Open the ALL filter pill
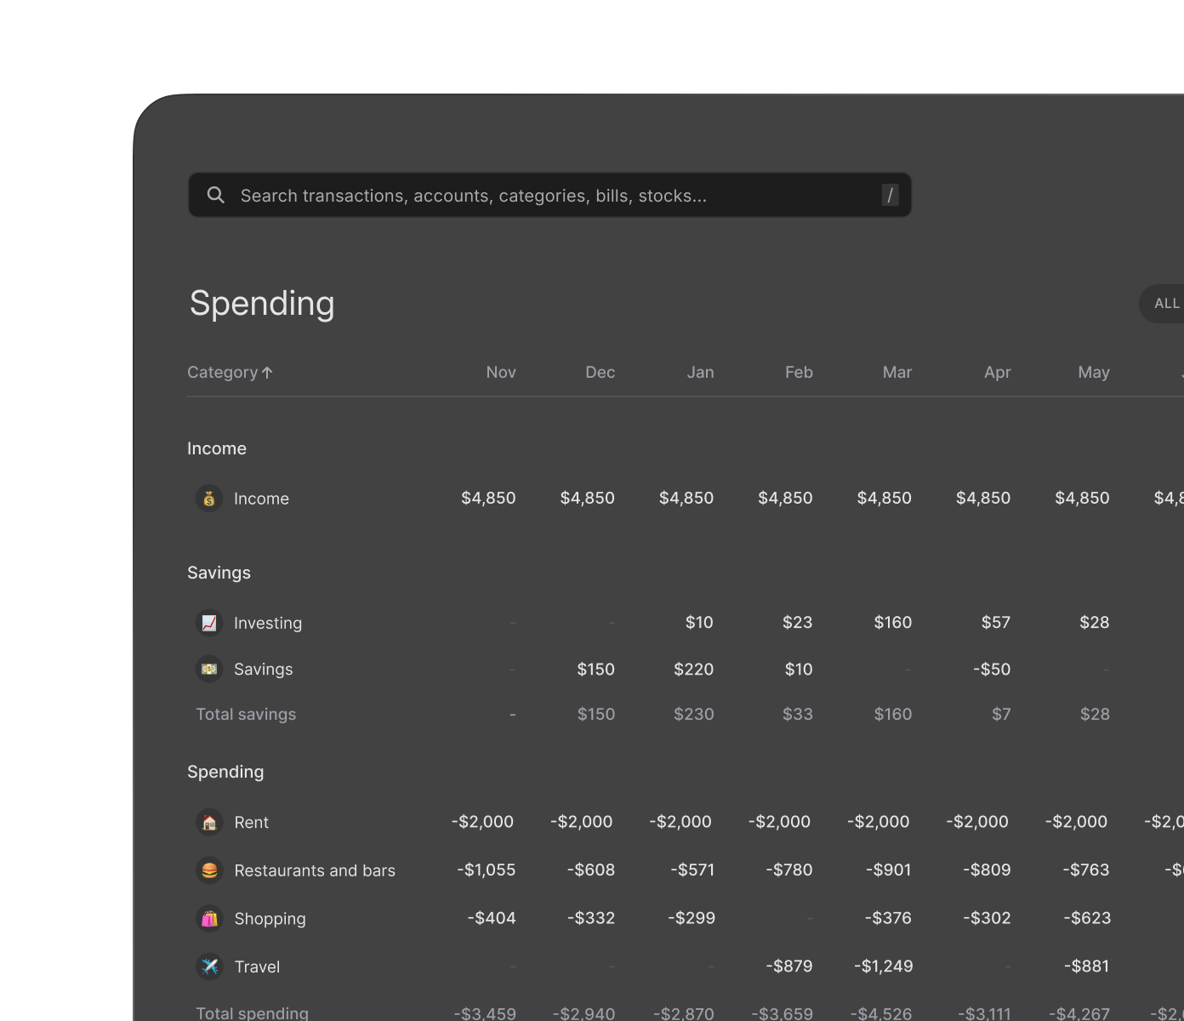This screenshot has height=1021, width=1184. [x=1165, y=304]
